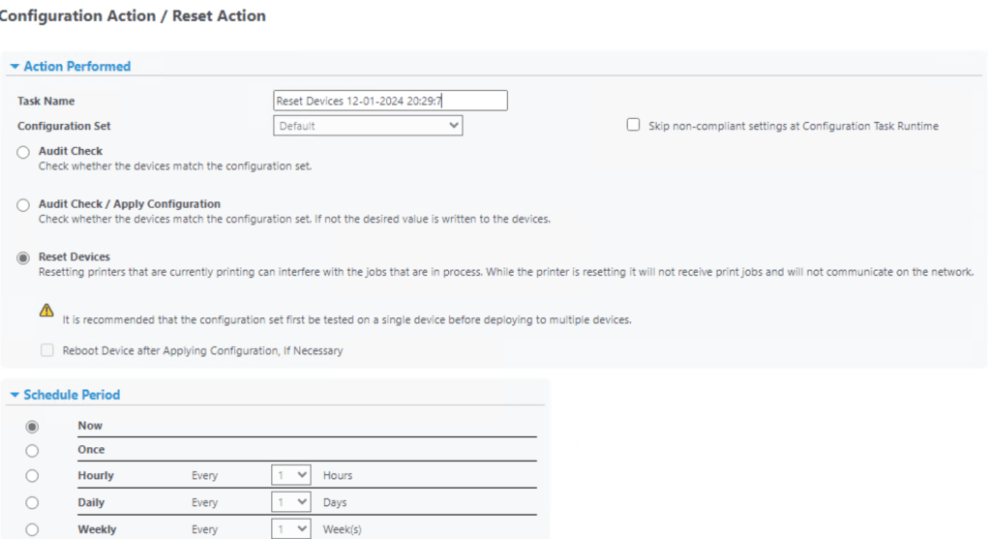Open the Hours interval dropdown
990x539 pixels.
coord(290,476)
